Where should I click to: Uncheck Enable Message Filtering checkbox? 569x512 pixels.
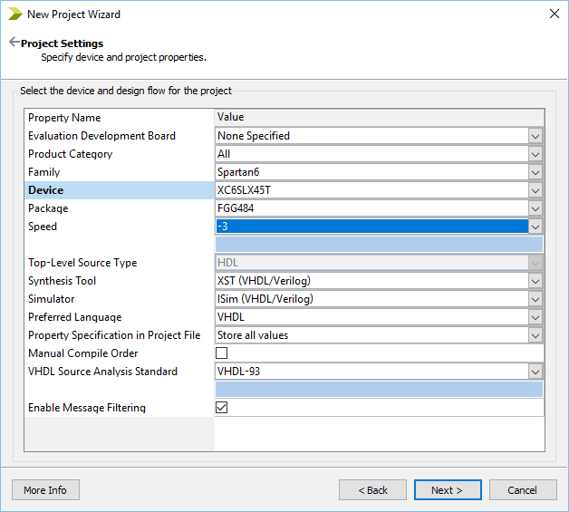point(222,408)
